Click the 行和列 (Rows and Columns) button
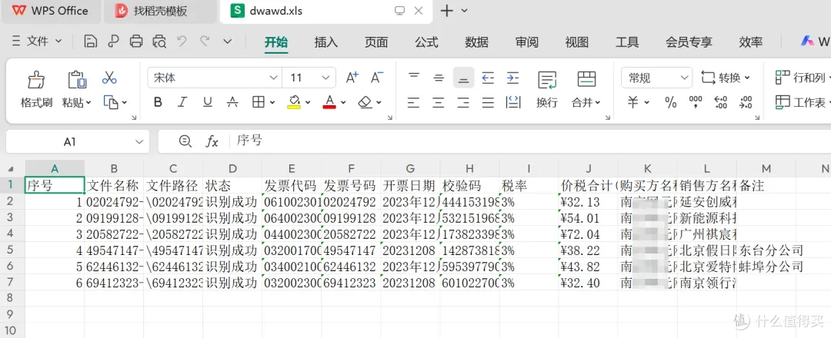Screen dimensions: 831x338 tap(803, 78)
